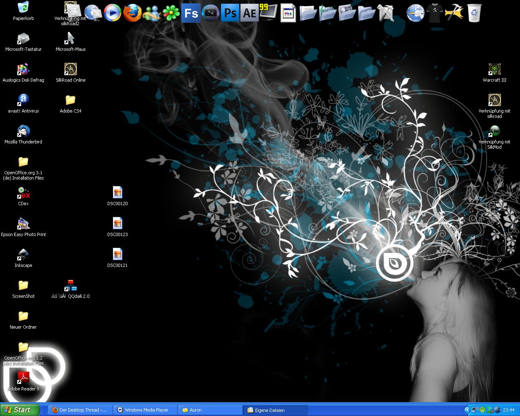The image size is (520, 416).
Task: Switch to the Auron taskbar window
Action: click(x=210, y=410)
